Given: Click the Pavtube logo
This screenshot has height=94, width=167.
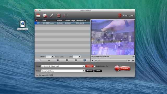Looking at the screenshot, I should click(126, 16).
